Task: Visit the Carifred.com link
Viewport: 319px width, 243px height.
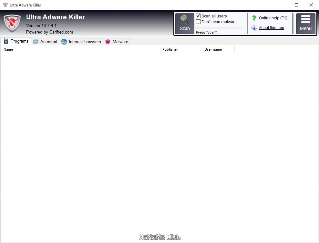Action: tap(61, 32)
